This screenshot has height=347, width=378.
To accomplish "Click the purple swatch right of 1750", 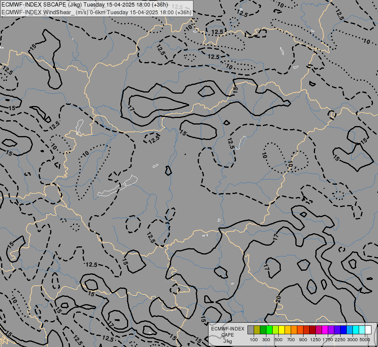I will pos(331,330).
